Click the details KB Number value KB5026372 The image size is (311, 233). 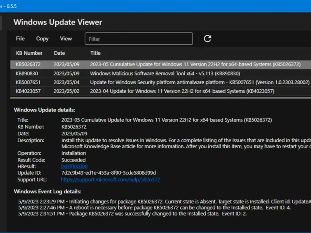point(74,127)
